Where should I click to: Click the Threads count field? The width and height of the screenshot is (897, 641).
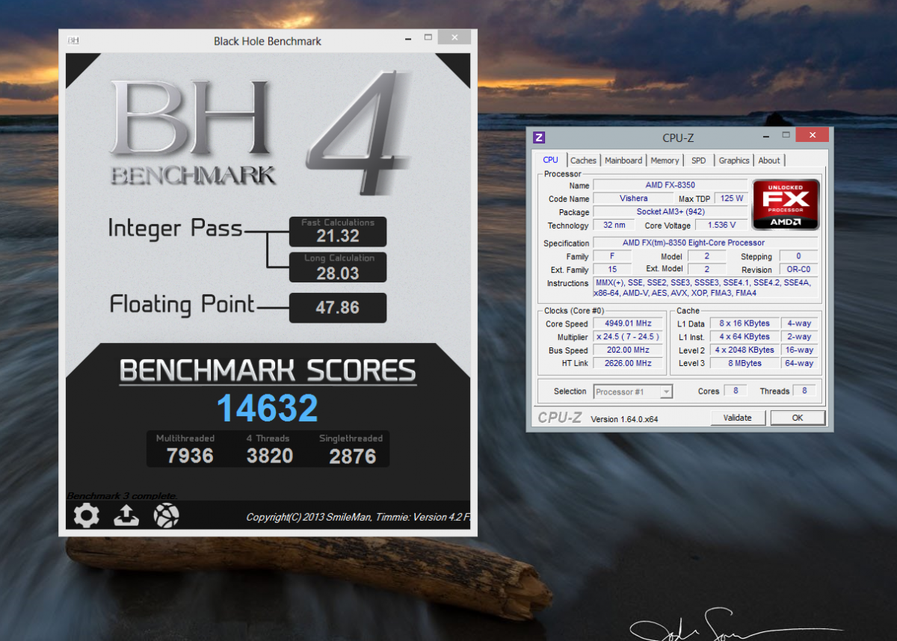[x=805, y=391]
